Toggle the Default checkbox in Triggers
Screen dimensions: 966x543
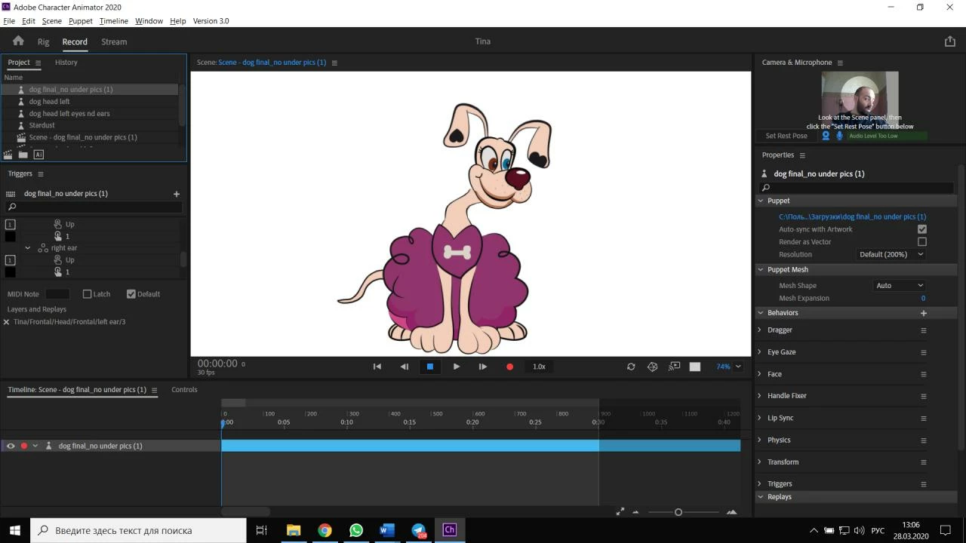pos(131,294)
